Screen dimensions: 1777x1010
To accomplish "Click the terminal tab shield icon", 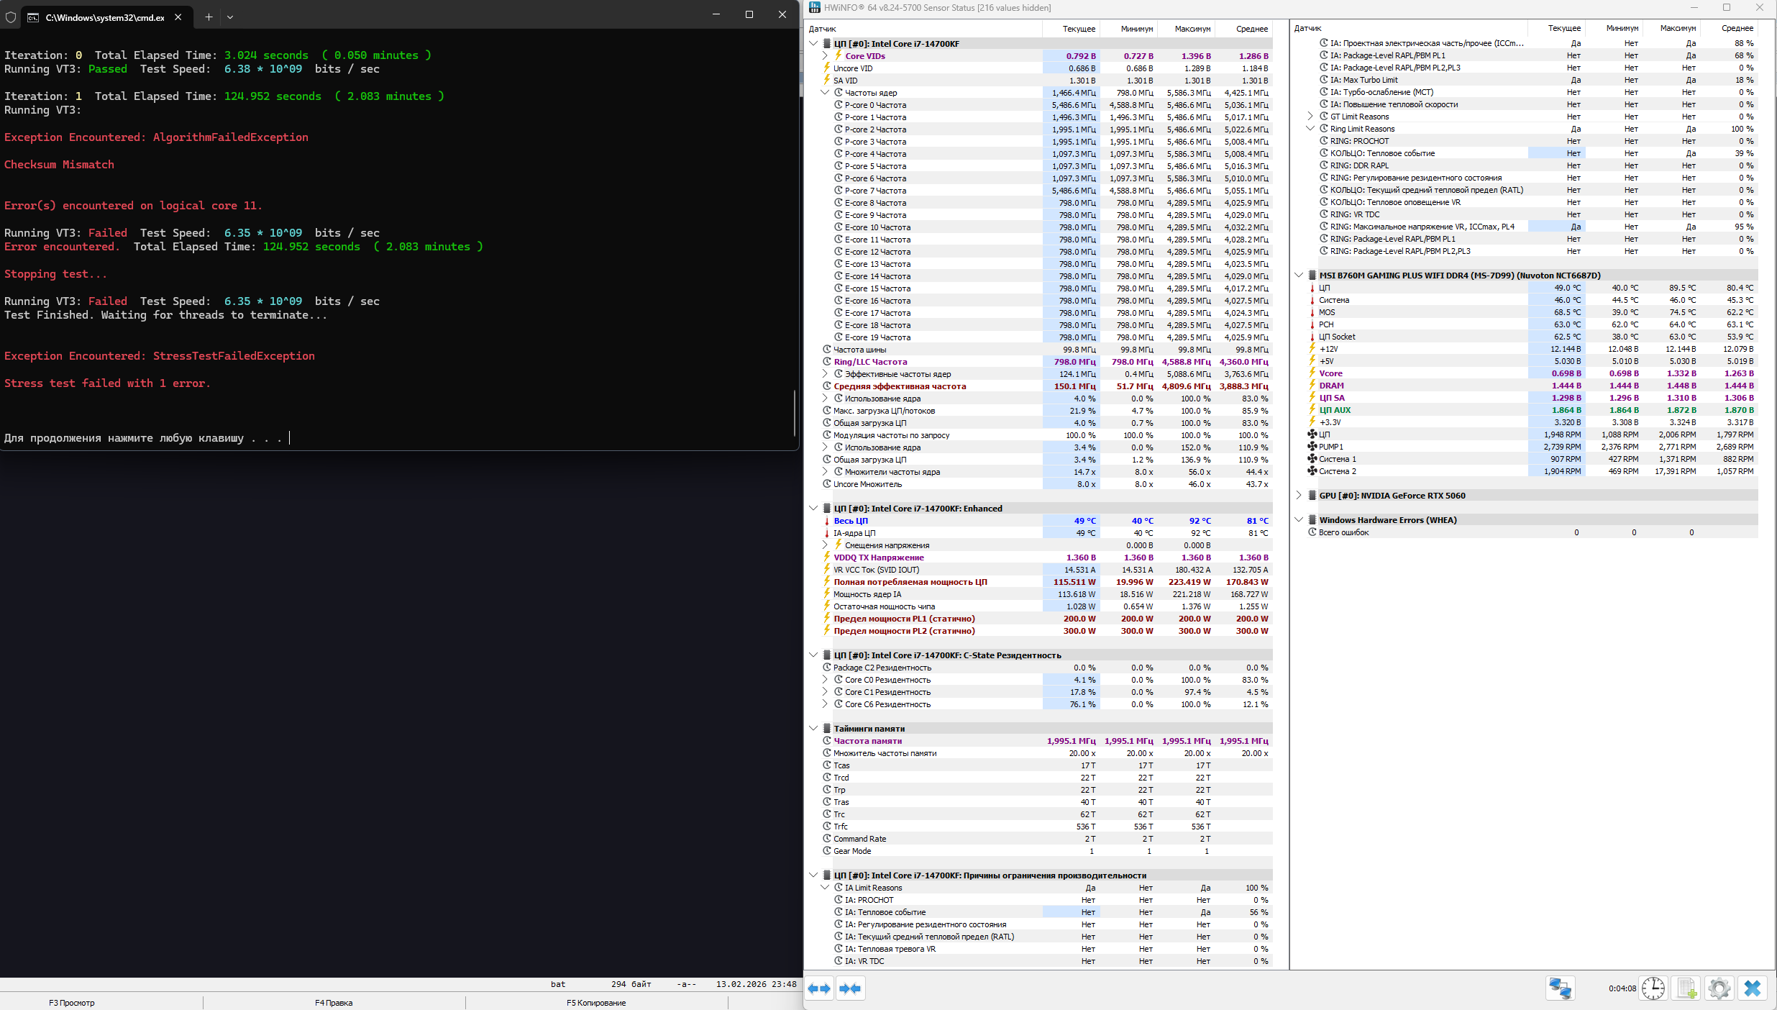I will click(11, 17).
